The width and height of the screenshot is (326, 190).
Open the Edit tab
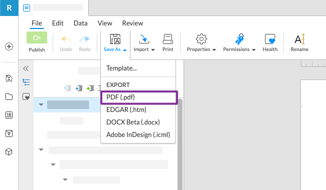58,23
